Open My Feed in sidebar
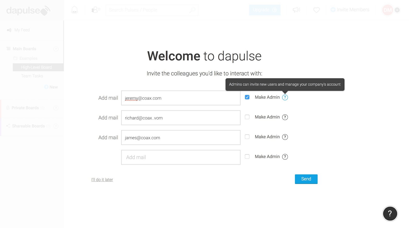The width and height of the screenshot is (409, 228). coord(22,30)
